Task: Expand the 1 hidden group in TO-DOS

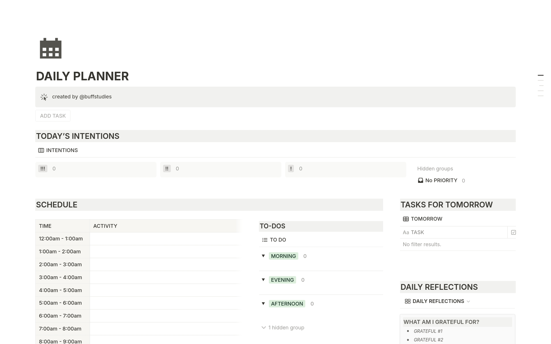Action: point(283,327)
